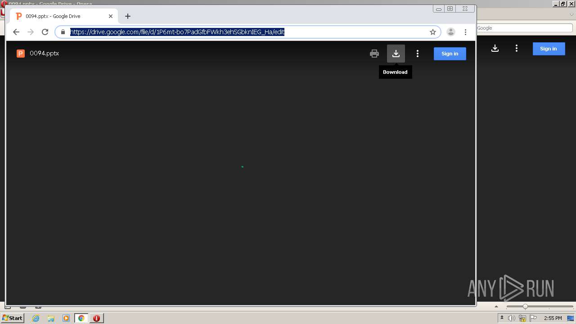This screenshot has height=324, width=576.
Task: Reload the page in Chrome
Action: coord(45,32)
